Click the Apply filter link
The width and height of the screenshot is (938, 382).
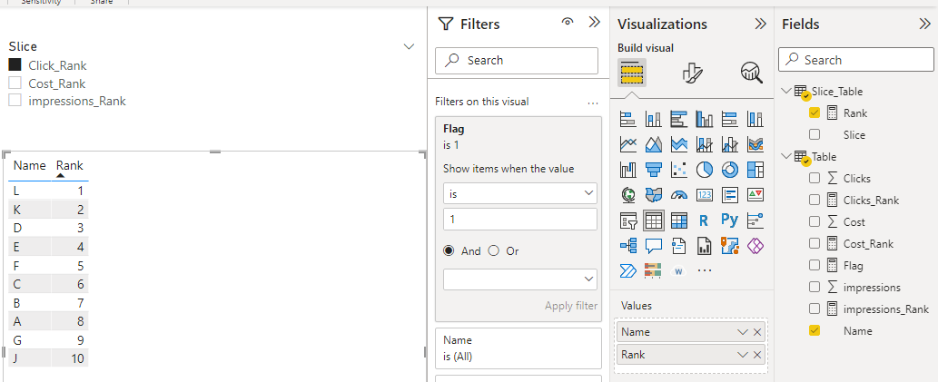(x=570, y=306)
